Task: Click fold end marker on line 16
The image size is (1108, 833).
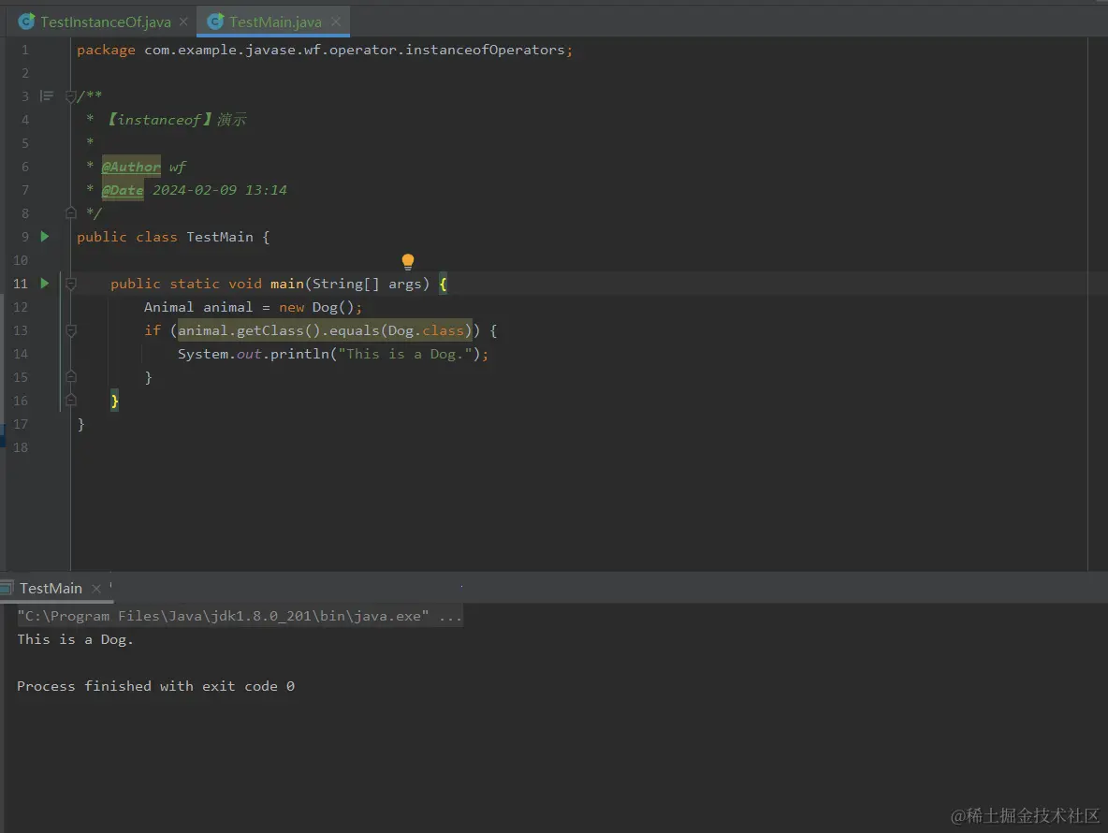Action: click(x=71, y=400)
